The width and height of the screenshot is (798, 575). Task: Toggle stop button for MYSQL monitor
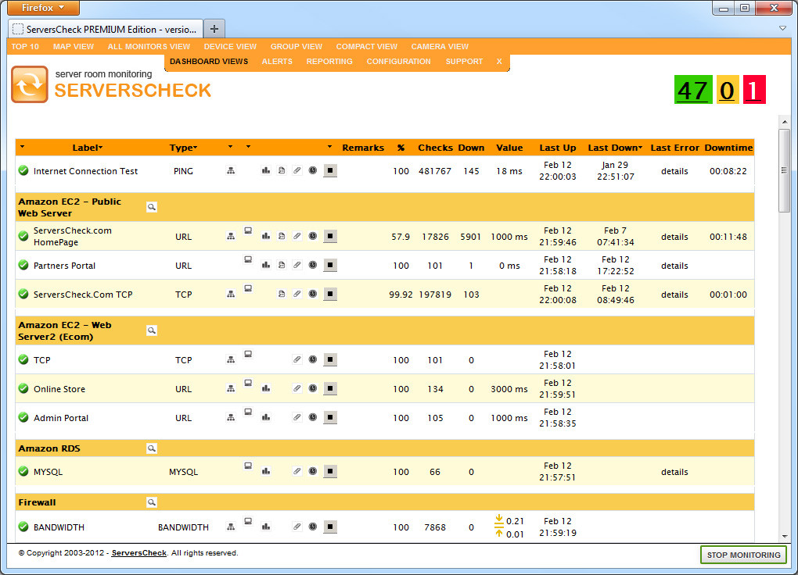330,471
